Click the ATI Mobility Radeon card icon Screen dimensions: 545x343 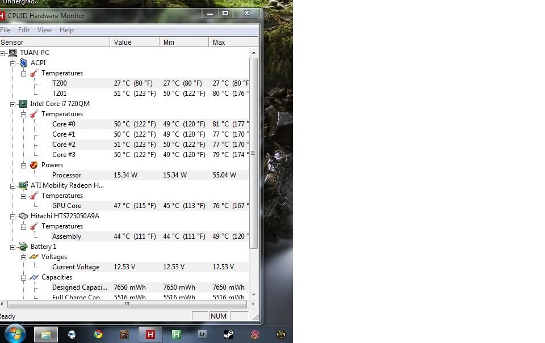click(x=23, y=185)
